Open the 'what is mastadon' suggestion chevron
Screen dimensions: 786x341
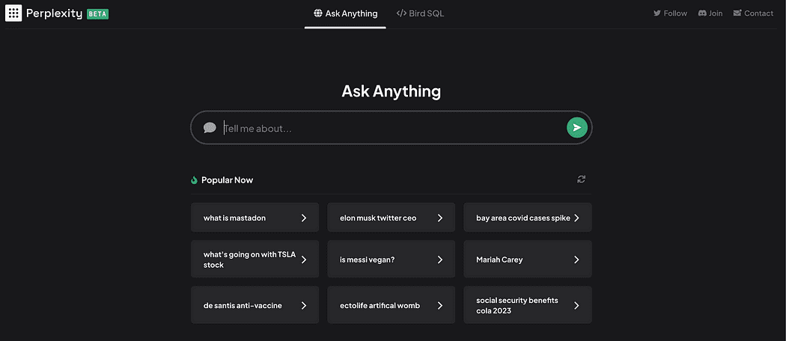304,218
